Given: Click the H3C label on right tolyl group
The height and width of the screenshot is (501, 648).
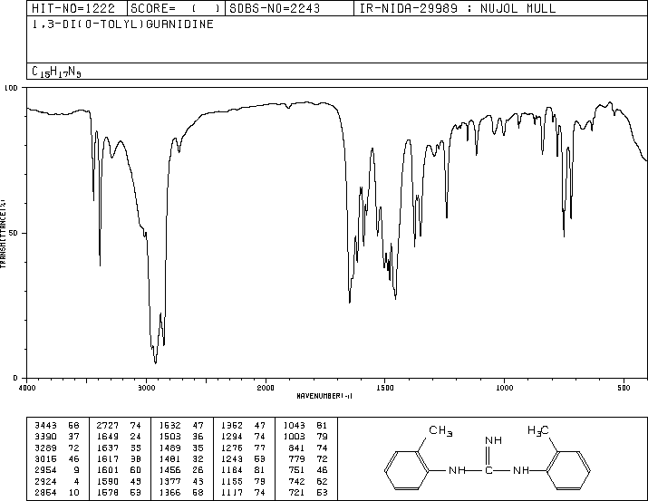Looking at the screenshot, I should click(x=538, y=431).
